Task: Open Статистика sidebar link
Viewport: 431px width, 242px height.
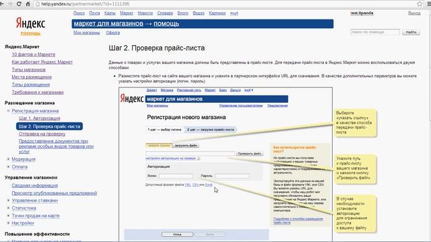Action: pos(24,208)
